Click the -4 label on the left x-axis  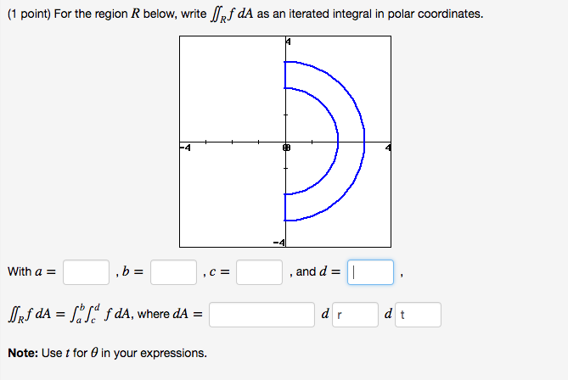pos(185,148)
